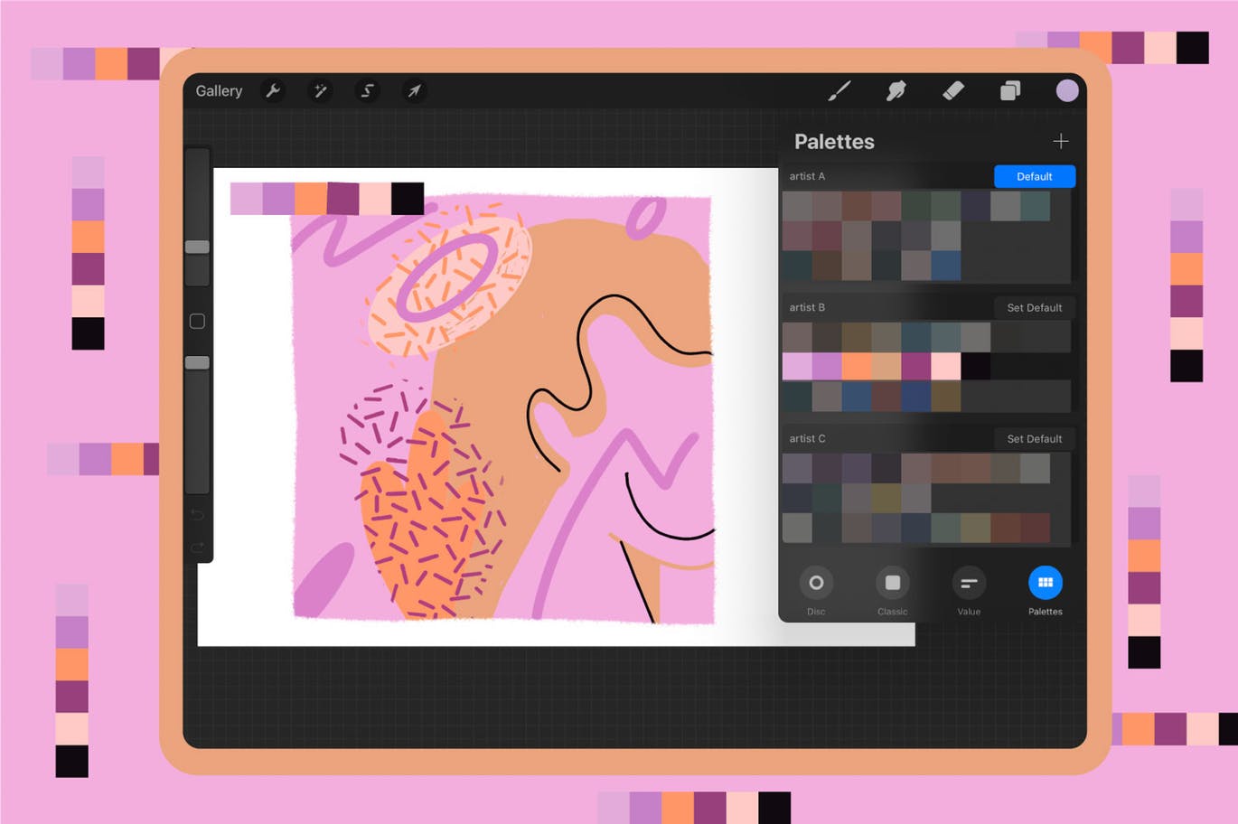Image resolution: width=1238 pixels, height=824 pixels.
Task: Redo with the sidebar redo arrow
Action: (197, 548)
